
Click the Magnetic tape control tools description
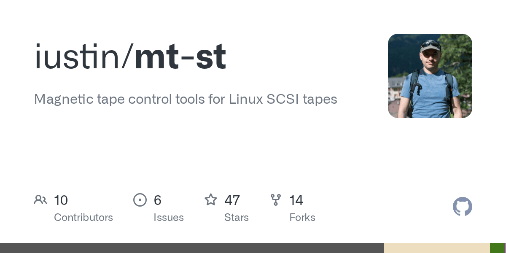tap(186, 99)
